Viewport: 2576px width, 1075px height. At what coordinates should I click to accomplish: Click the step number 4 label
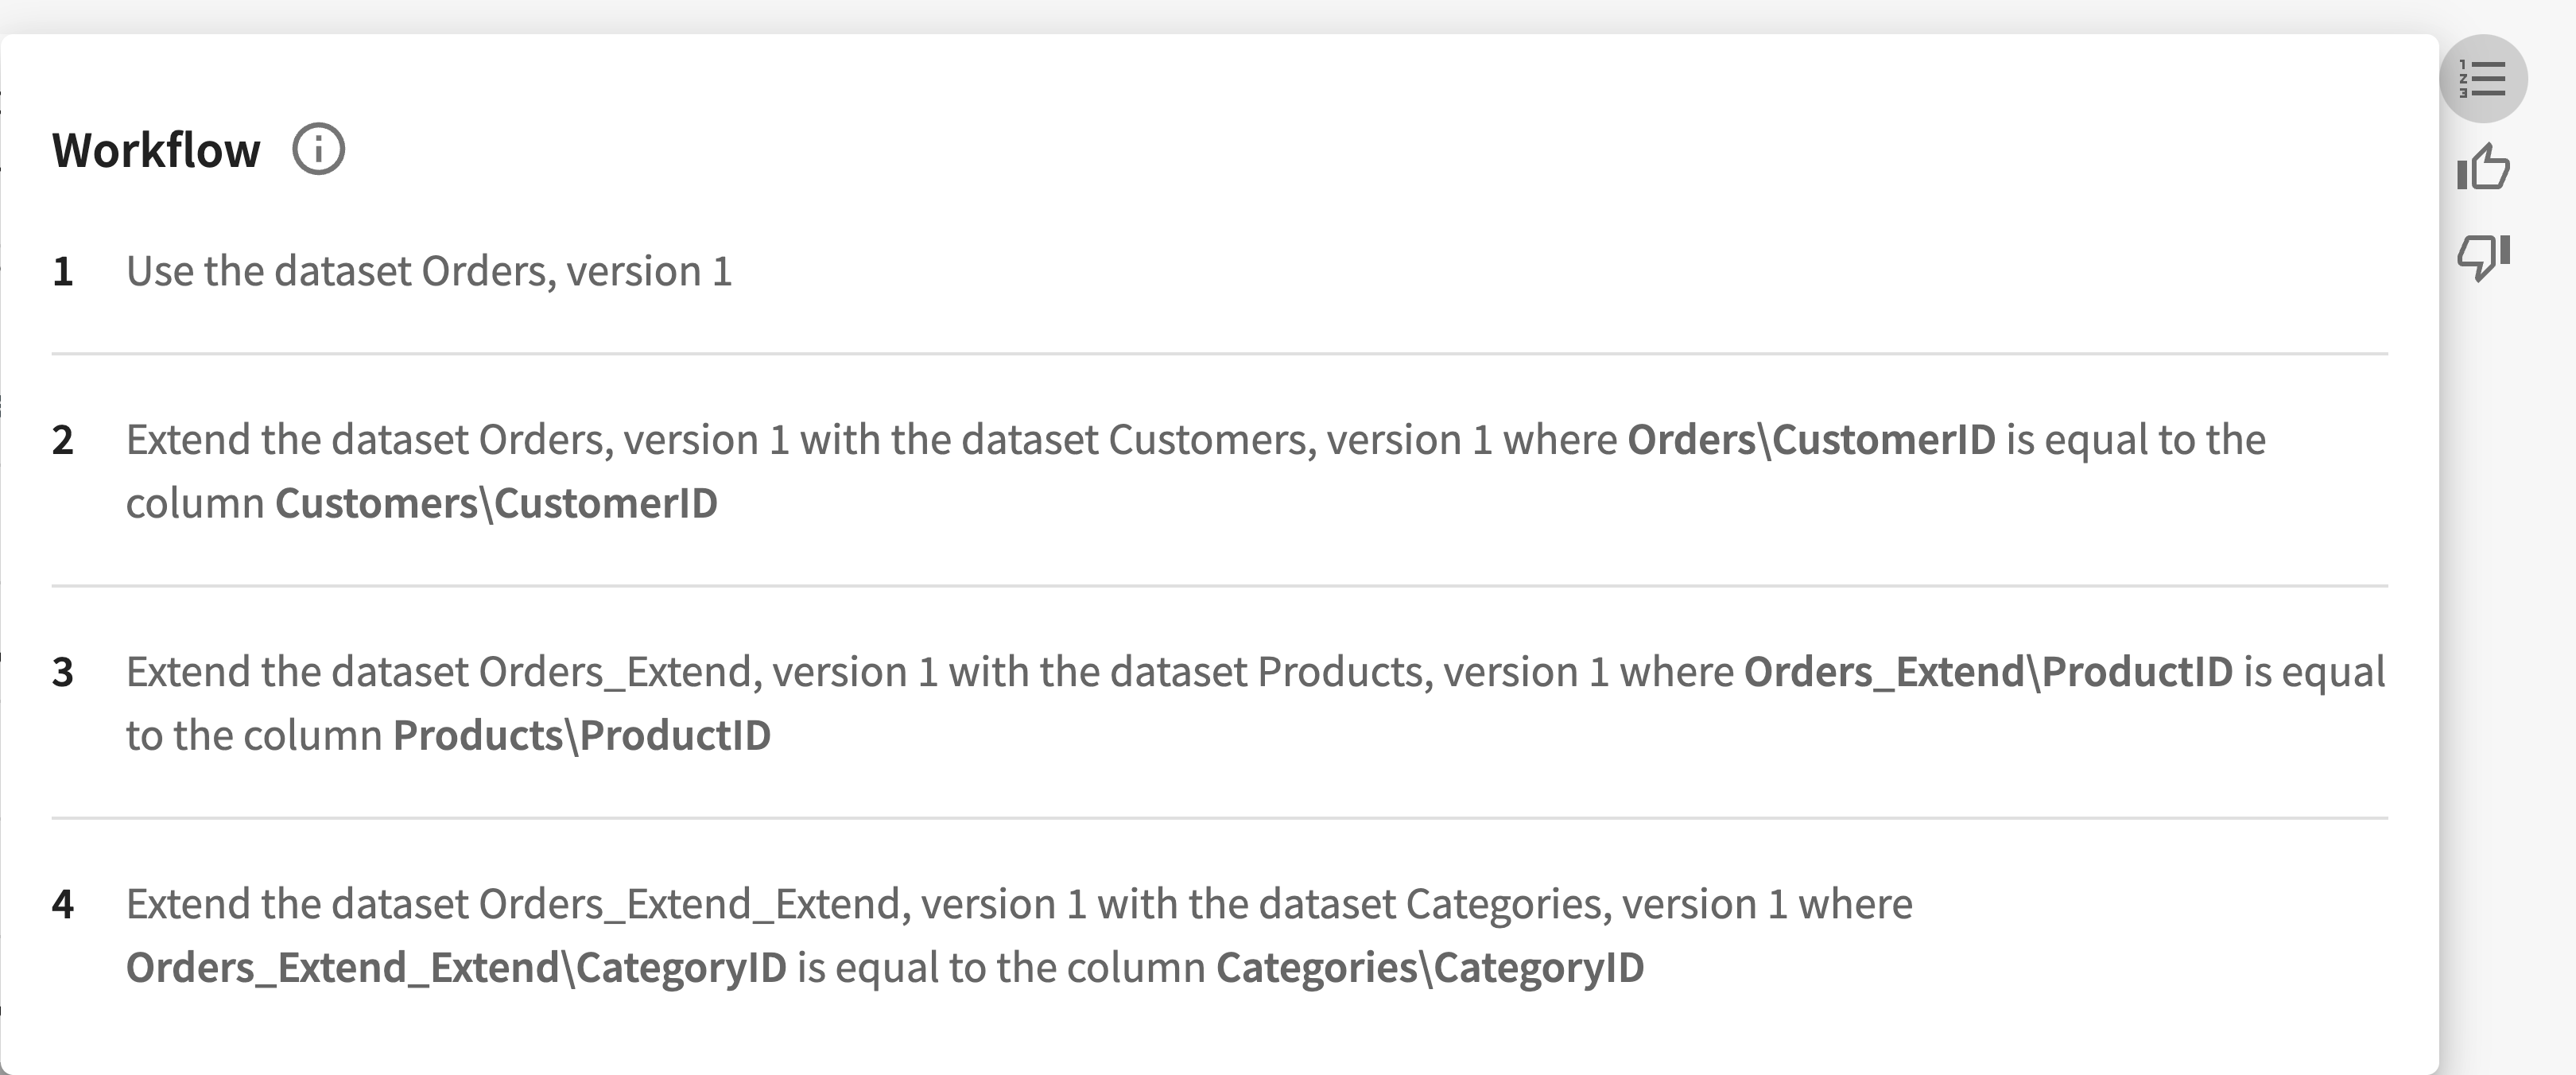tap(63, 904)
